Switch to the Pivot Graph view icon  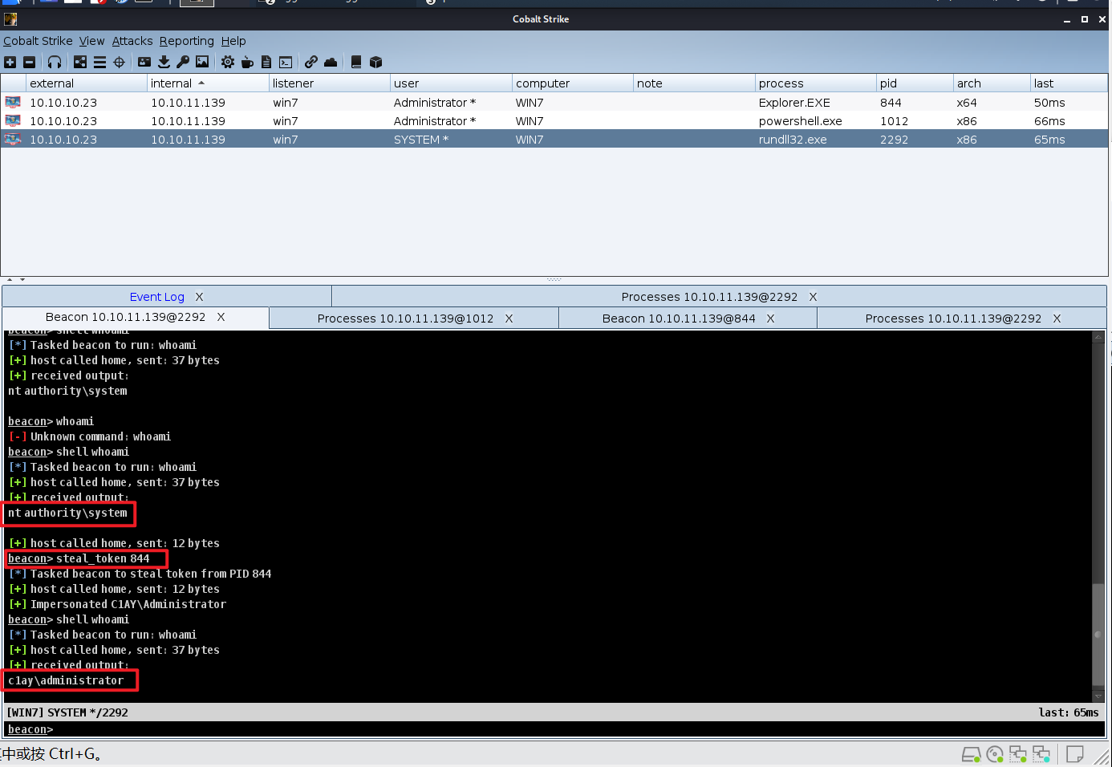pyautogui.click(x=80, y=62)
